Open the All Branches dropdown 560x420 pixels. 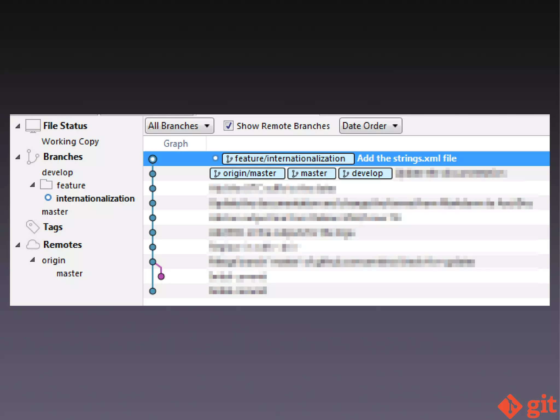179,126
